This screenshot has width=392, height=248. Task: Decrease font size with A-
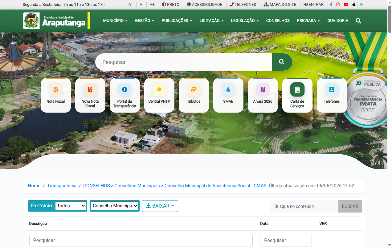pyautogui.click(x=130, y=5)
